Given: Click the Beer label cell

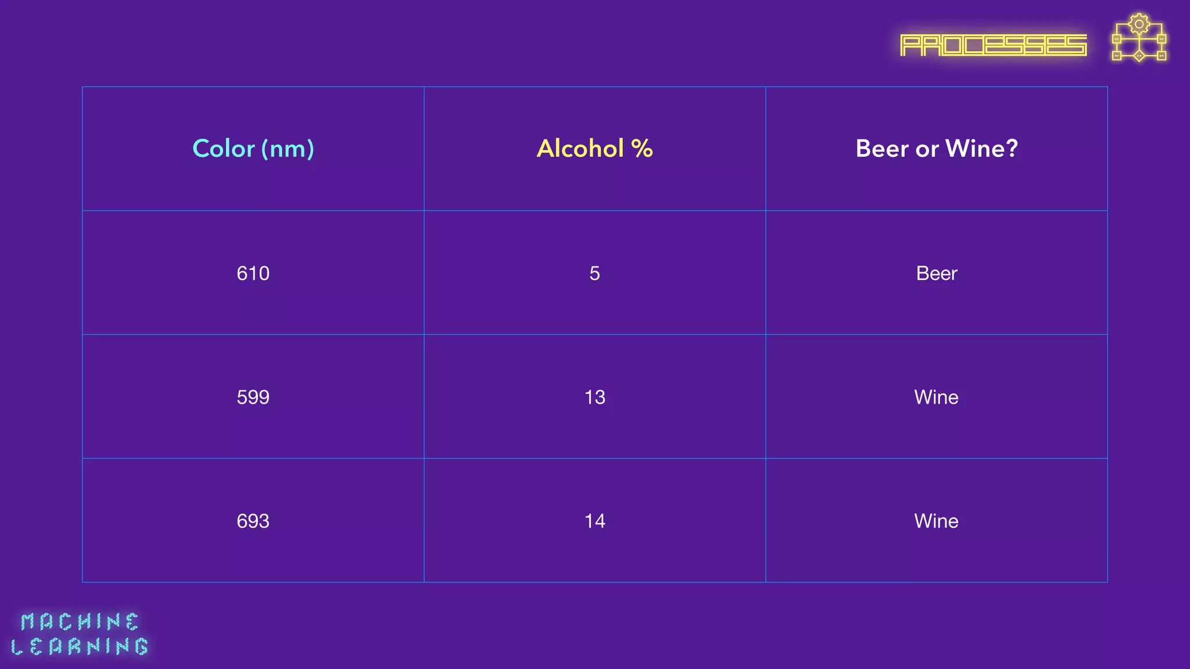Looking at the screenshot, I should (937, 273).
